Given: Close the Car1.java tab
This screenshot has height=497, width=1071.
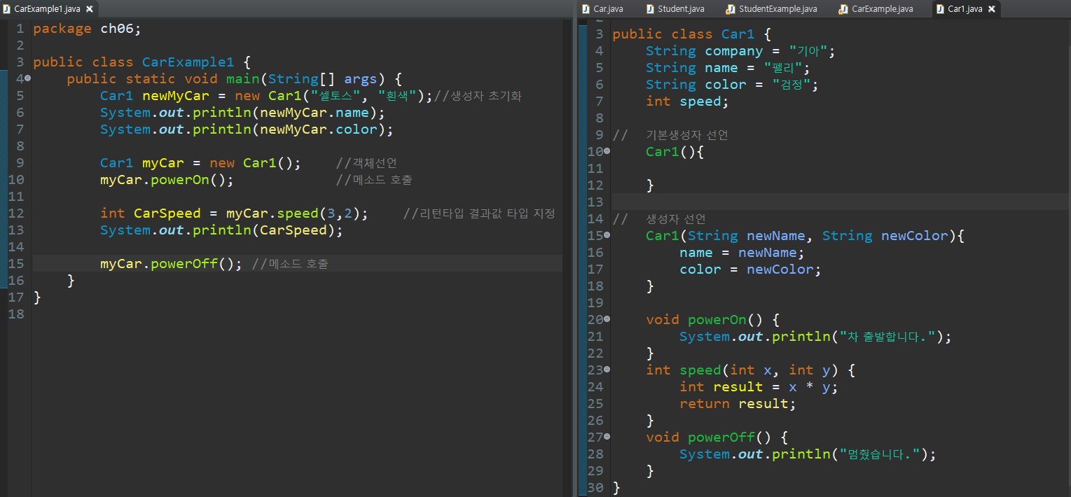Looking at the screenshot, I should click(993, 9).
